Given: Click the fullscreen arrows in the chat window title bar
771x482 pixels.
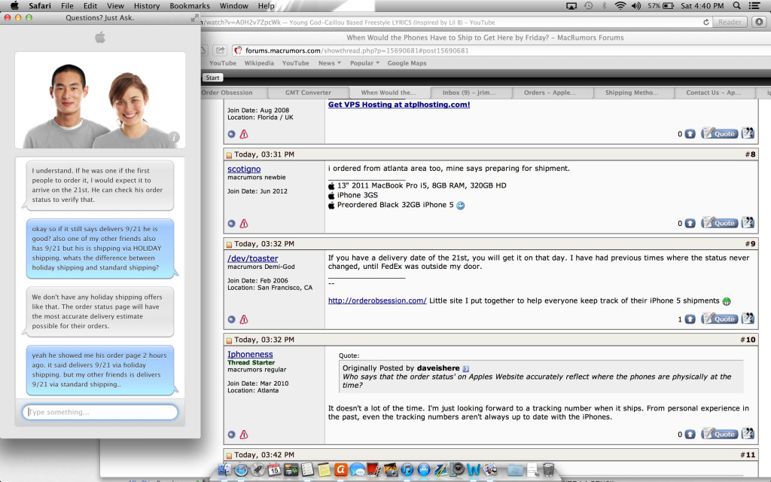Looking at the screenshot, I should 195,18.
